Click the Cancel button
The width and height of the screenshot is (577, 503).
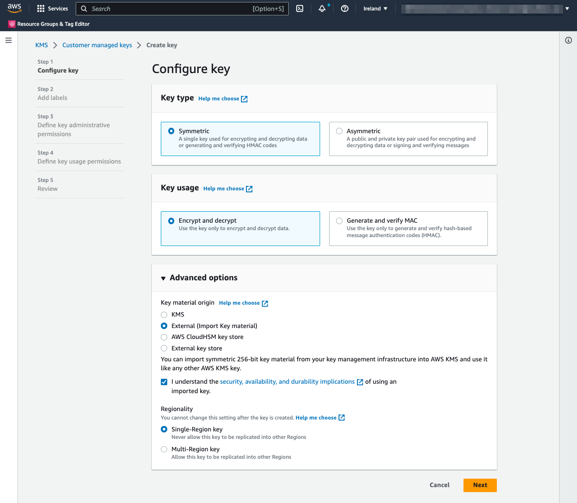coord(440,485)
